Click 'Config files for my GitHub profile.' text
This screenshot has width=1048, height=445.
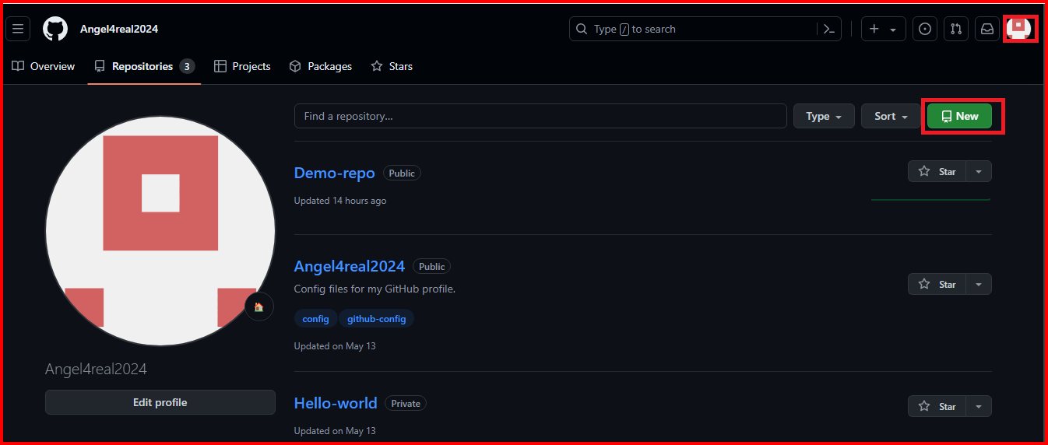click(x=375, y=289)
